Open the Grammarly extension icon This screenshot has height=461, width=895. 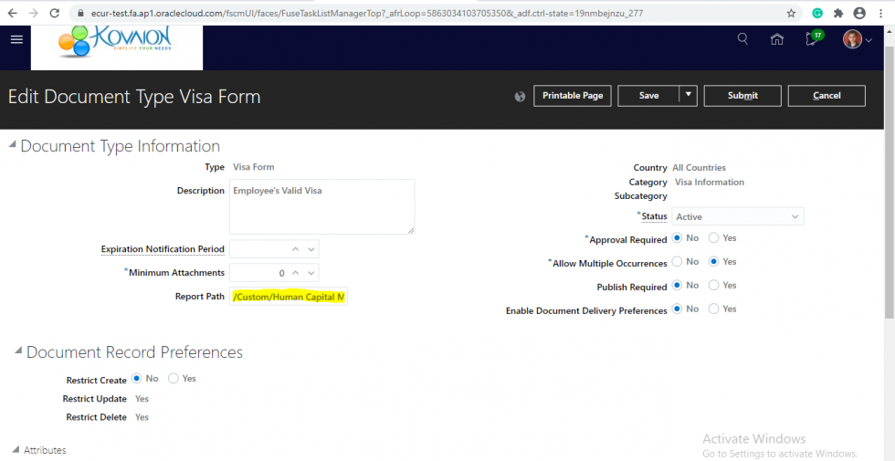[817, 13]
